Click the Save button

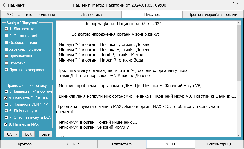point(46,134)
